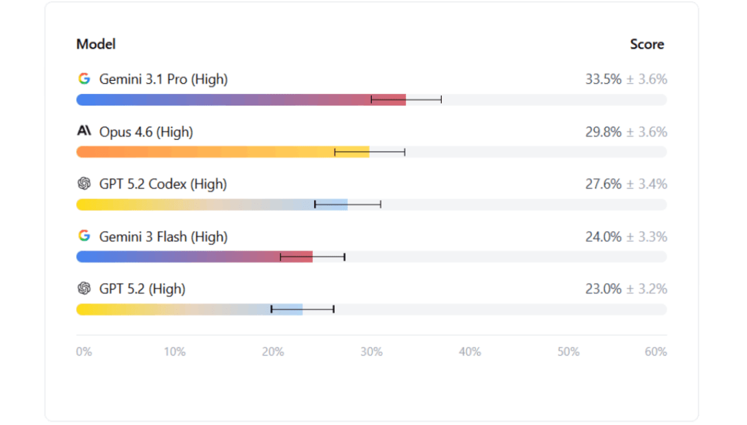Click the Model column header
This screenshot has width=747, height=425.
pos(96,45)
